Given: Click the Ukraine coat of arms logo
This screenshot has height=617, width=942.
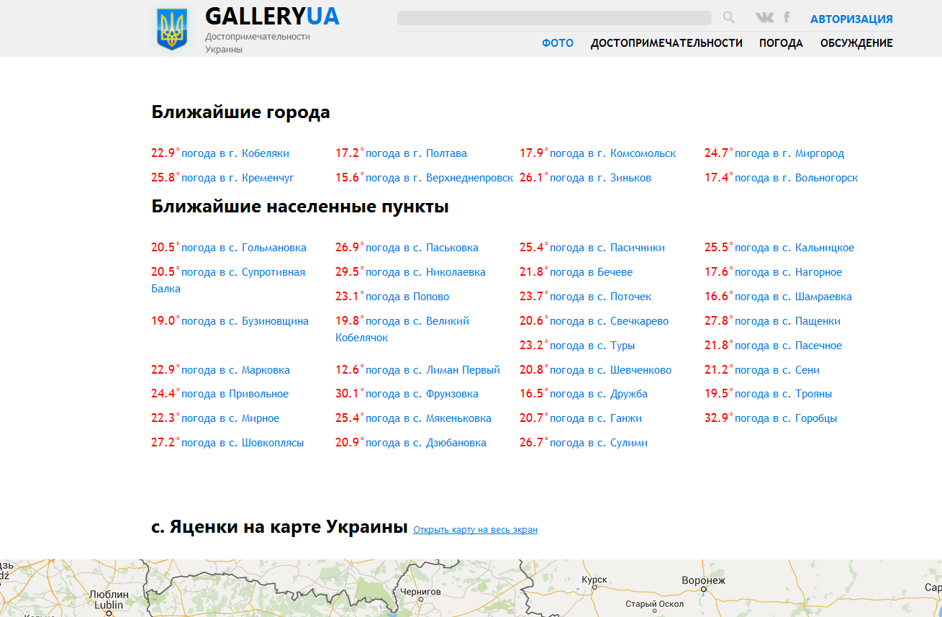Looking at the screenshot, I should click(x=172, y=29).
